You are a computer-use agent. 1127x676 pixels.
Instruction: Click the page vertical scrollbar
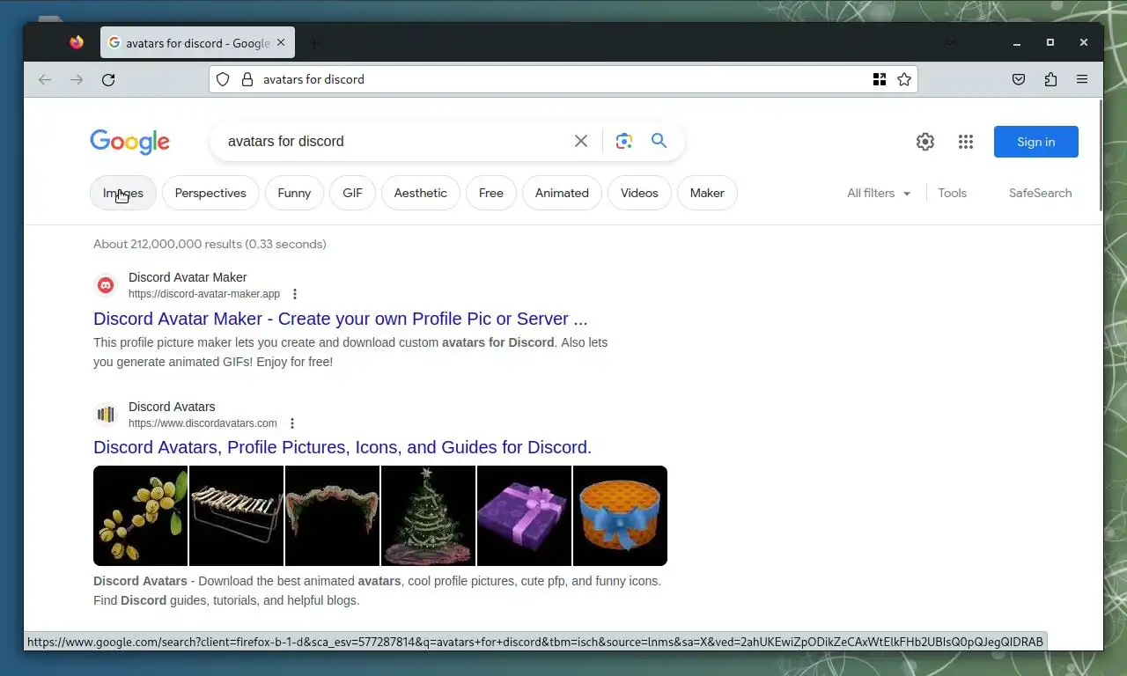1101,155
